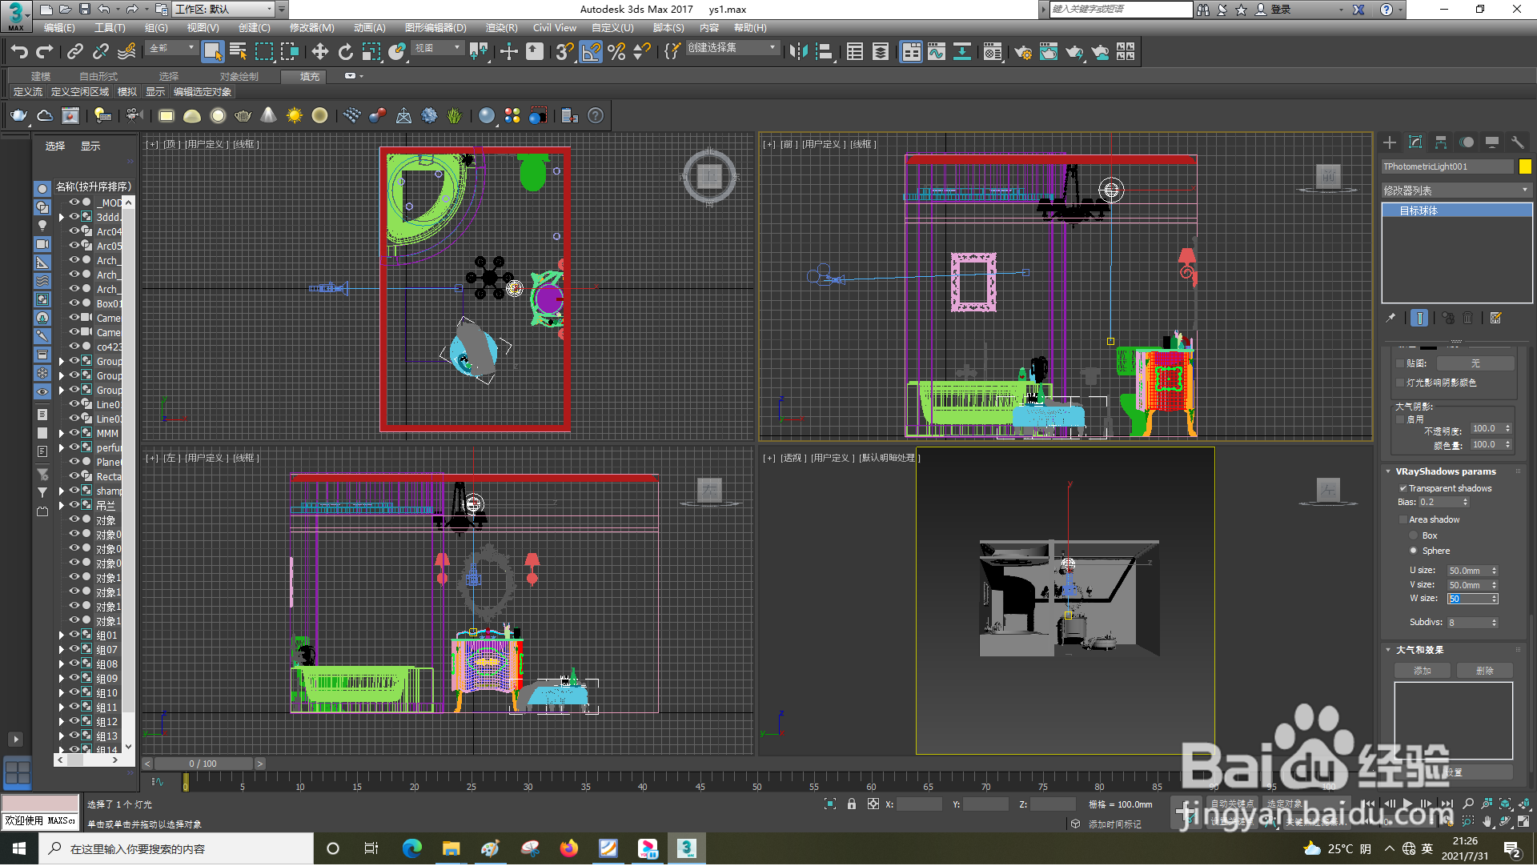Select the Box radio option
Image resolution: width=1537 pixels, height=866 pixels.
[x=1414, y=536]
